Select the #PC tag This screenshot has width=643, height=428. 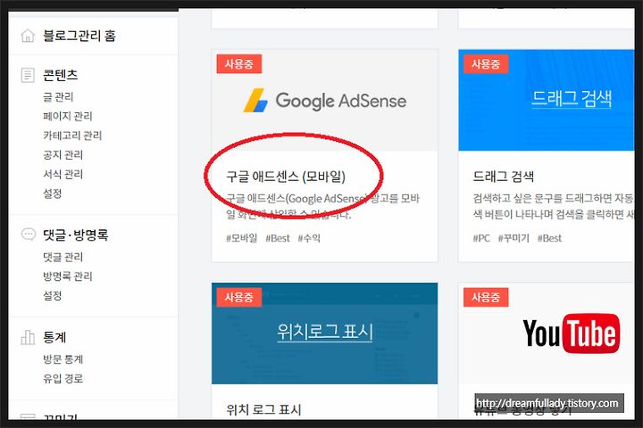coord(481,238)
